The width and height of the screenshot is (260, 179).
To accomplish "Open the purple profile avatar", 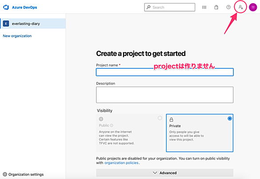I will pos(253,7).
